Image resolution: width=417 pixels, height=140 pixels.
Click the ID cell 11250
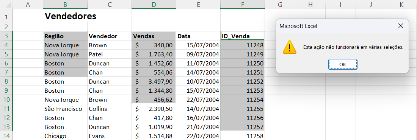point(243,63)
